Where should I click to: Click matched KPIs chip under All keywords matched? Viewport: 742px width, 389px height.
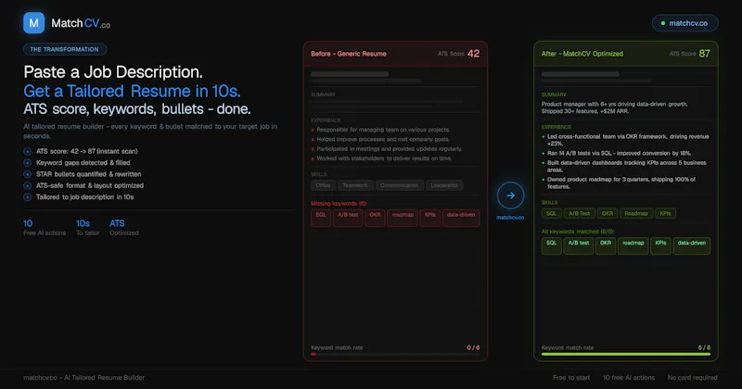(x=660, y=245)
